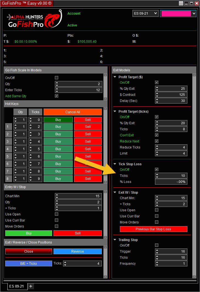The image size is (200, 292).
Task: Click Sell in hot key row 5
Action: point(88,156)
